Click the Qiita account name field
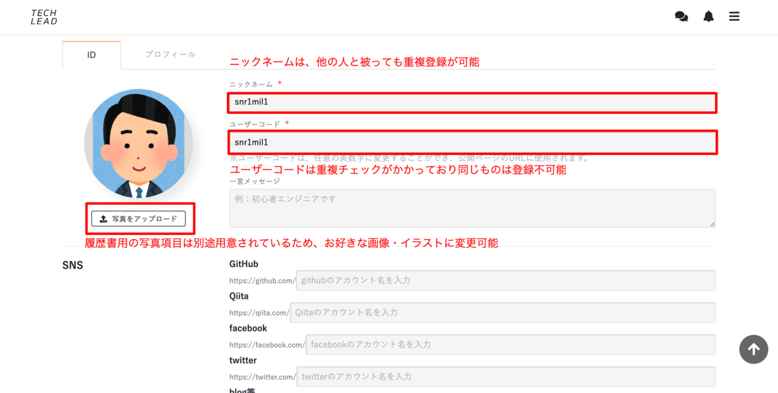Screen dimensions: 778x393 [x=502, y=312]
